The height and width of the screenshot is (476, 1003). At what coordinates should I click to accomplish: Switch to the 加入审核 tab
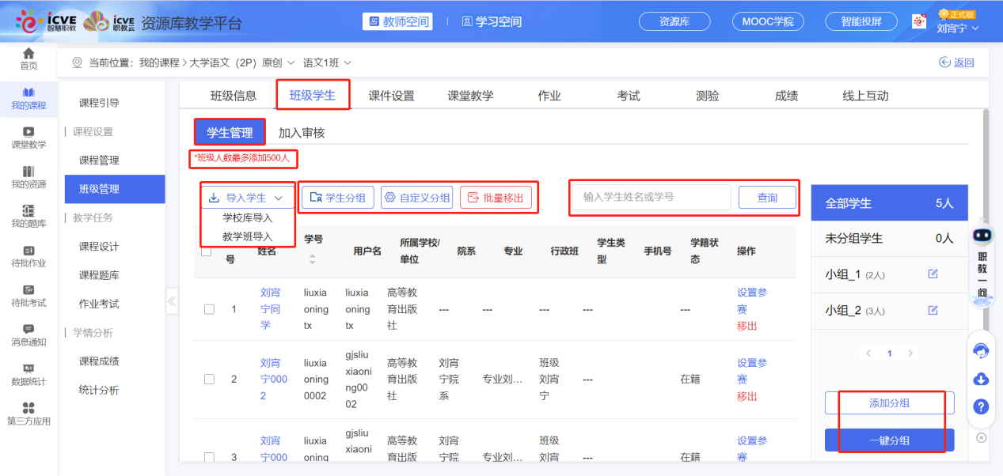301,133
